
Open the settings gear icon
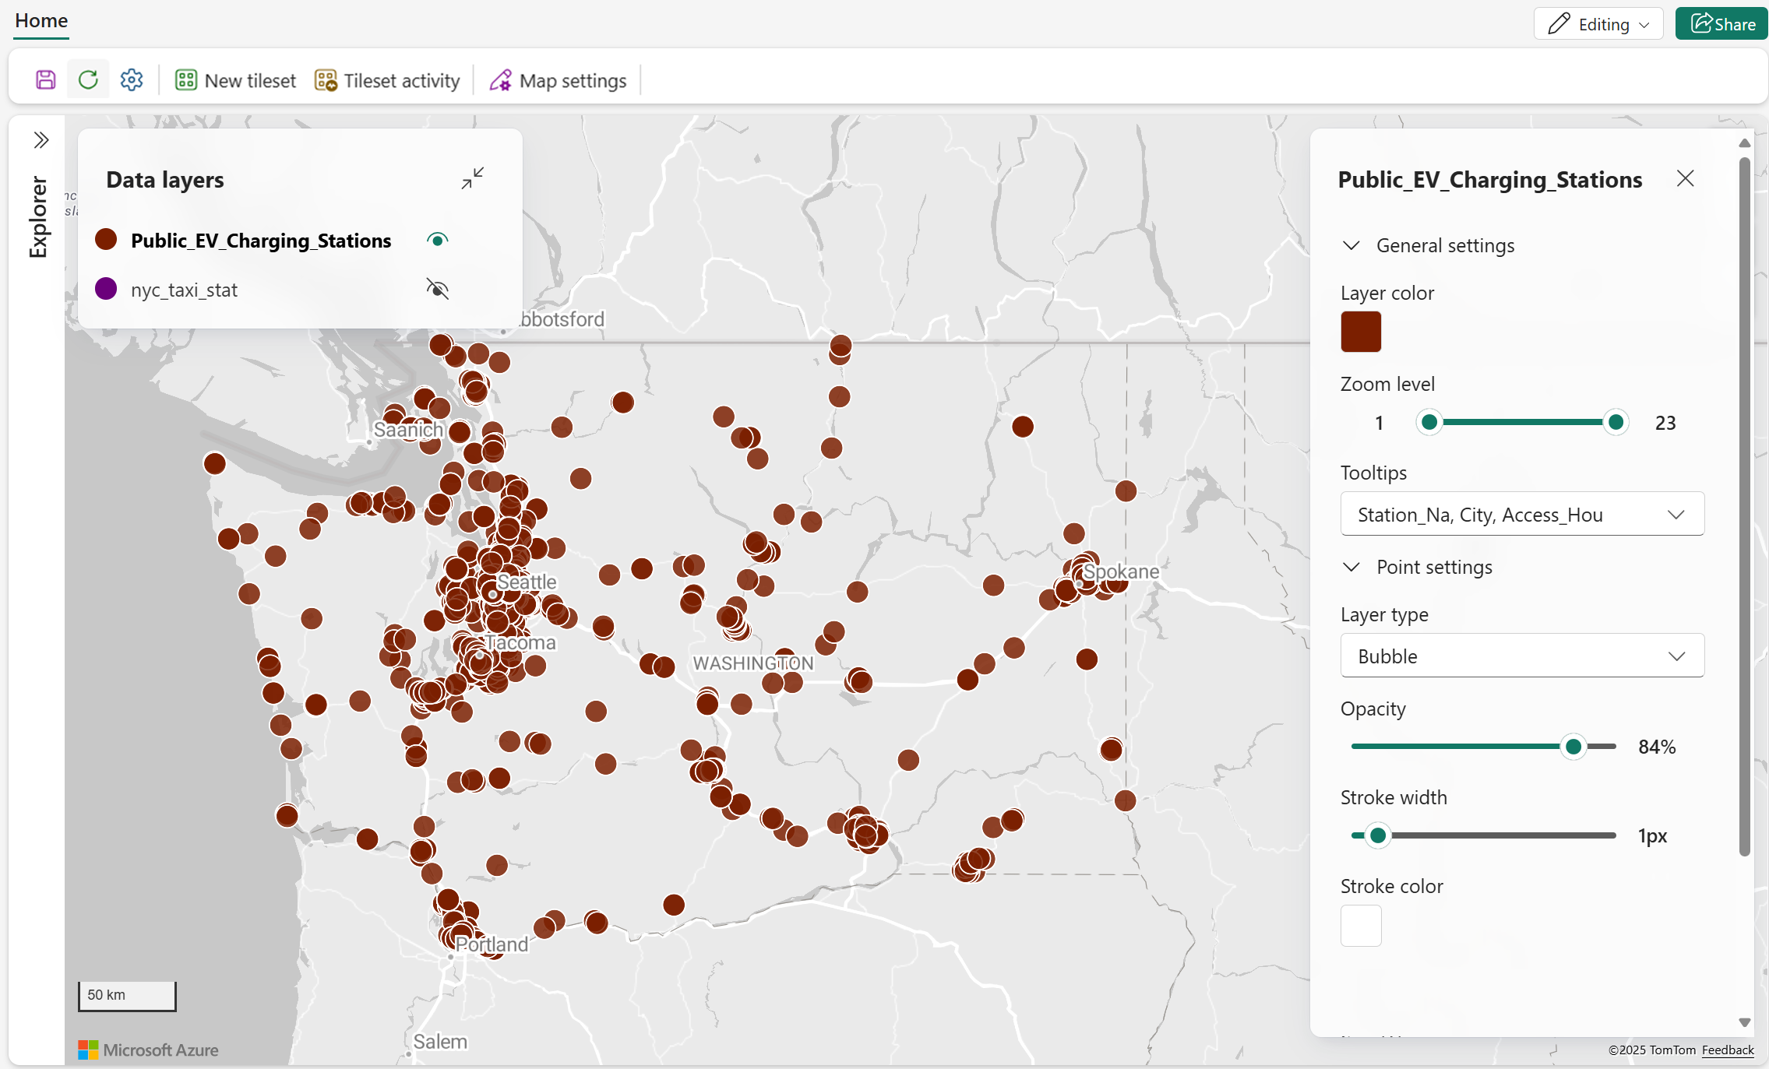coord(132,80)
